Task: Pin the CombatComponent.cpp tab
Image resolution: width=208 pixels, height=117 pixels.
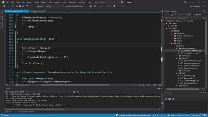Action: pos(25,11)
